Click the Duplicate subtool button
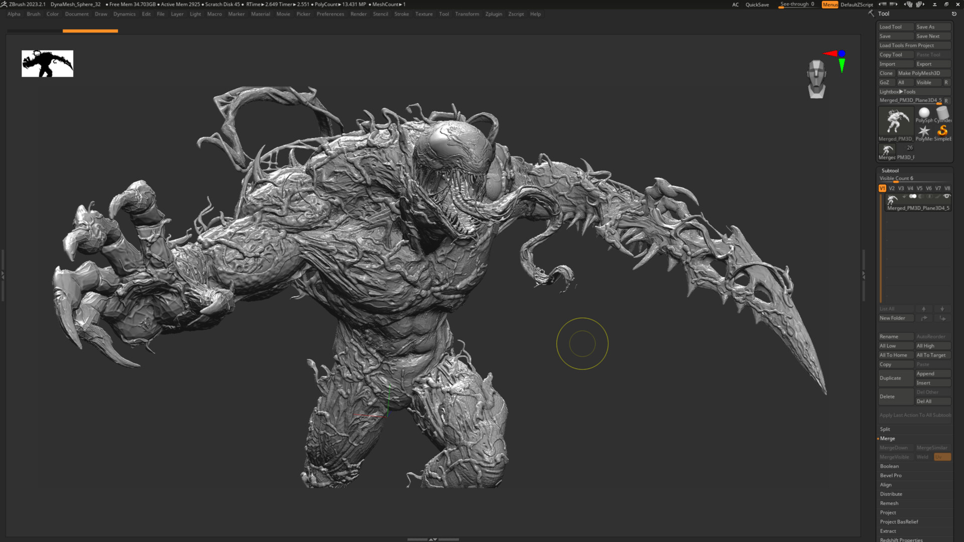The image size is (964, 542). coord(895,378)
